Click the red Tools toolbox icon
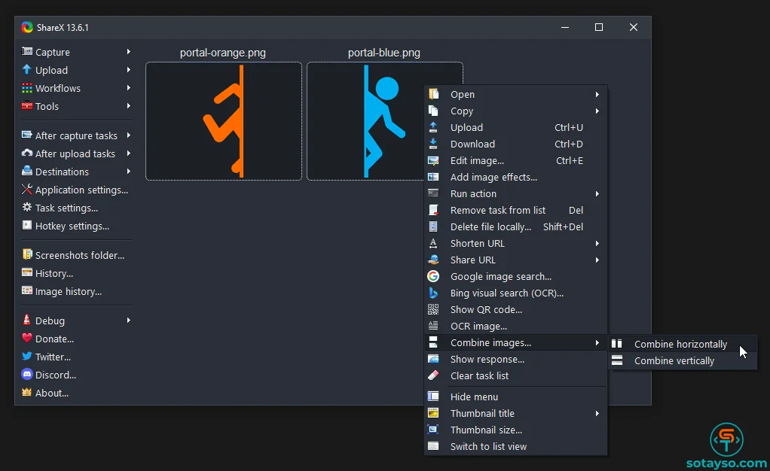The image size is (770, 471). coord(27,106)
